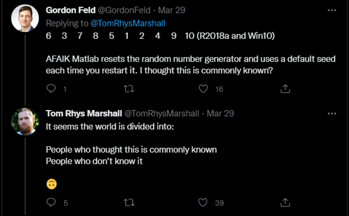349x216 pixels.
Task: Click Tom's @TomRhysMarshall handle beside his name
Action: coord(161,113)
